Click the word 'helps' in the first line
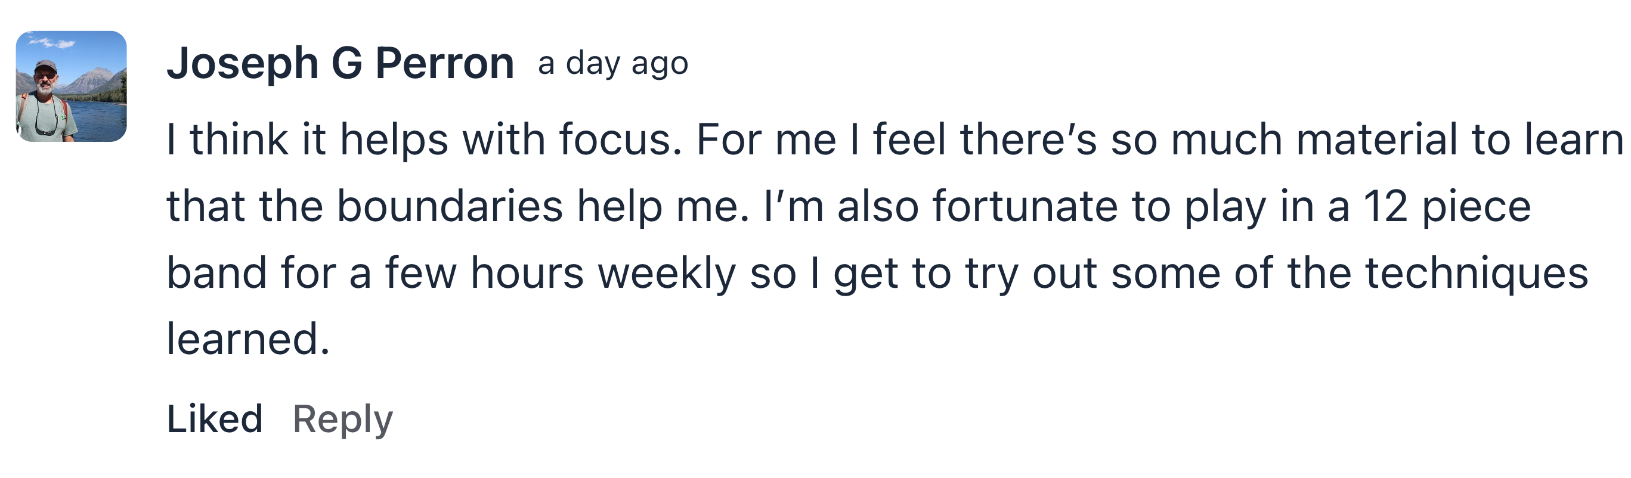1631x478 pixels. pos(394,139)
